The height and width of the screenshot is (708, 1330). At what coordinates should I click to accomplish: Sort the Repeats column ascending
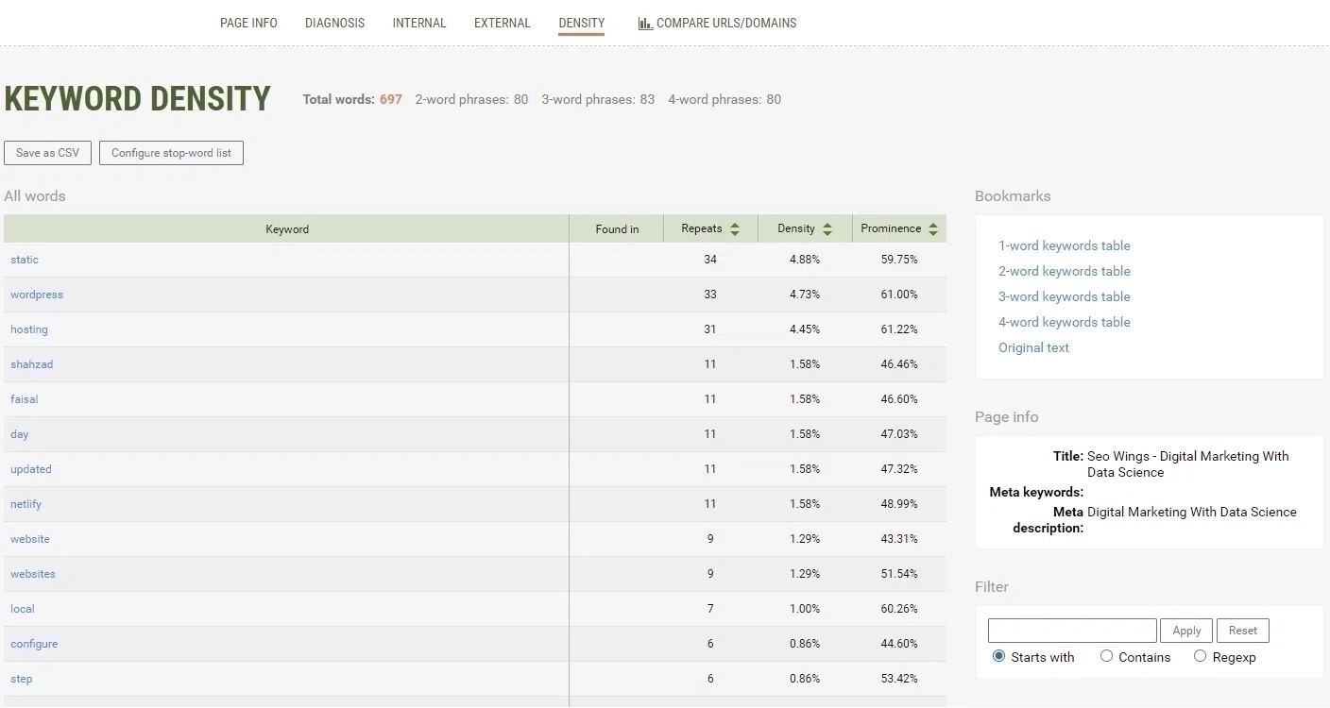click(734, 224)
